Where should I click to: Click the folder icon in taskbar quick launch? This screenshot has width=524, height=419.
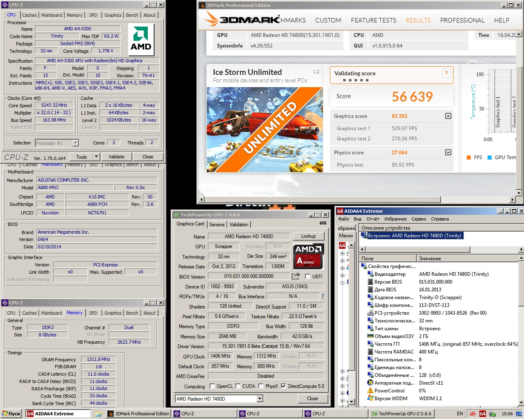pyautogui.click(x=98, y=414)
